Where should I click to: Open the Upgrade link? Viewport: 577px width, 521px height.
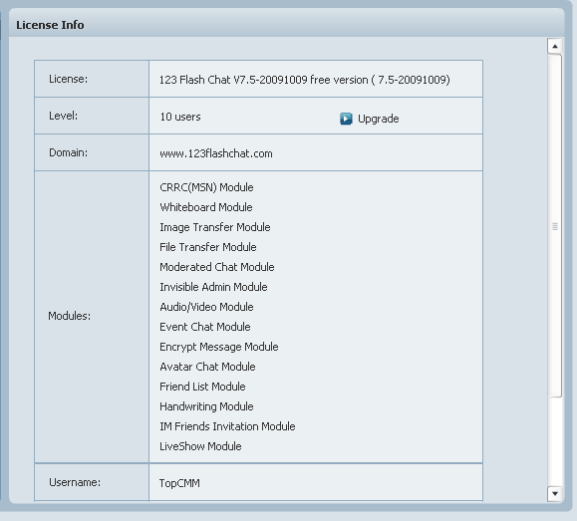pyautogui.click(x=379, y=119)
